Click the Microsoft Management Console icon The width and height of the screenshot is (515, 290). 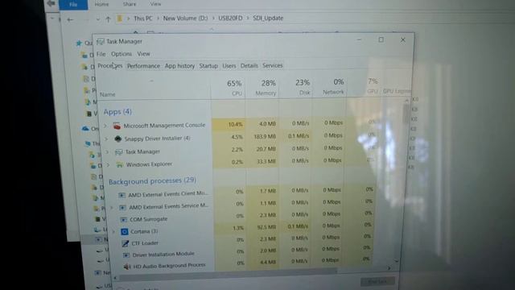[x=117, y=126]
